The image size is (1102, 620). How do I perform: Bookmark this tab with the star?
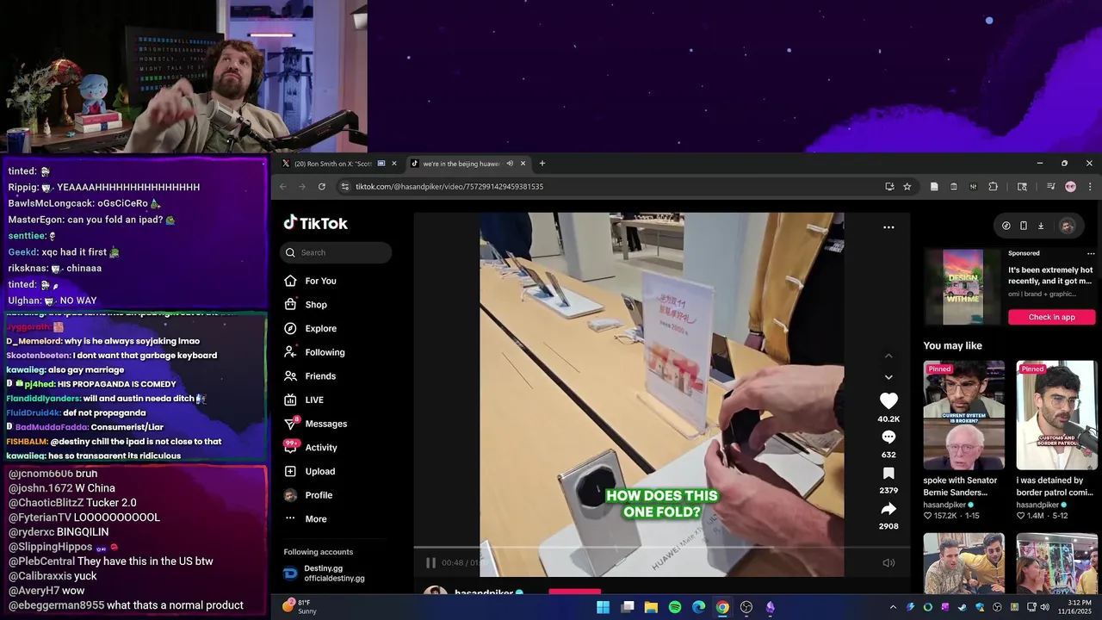(x=907, y=186)
